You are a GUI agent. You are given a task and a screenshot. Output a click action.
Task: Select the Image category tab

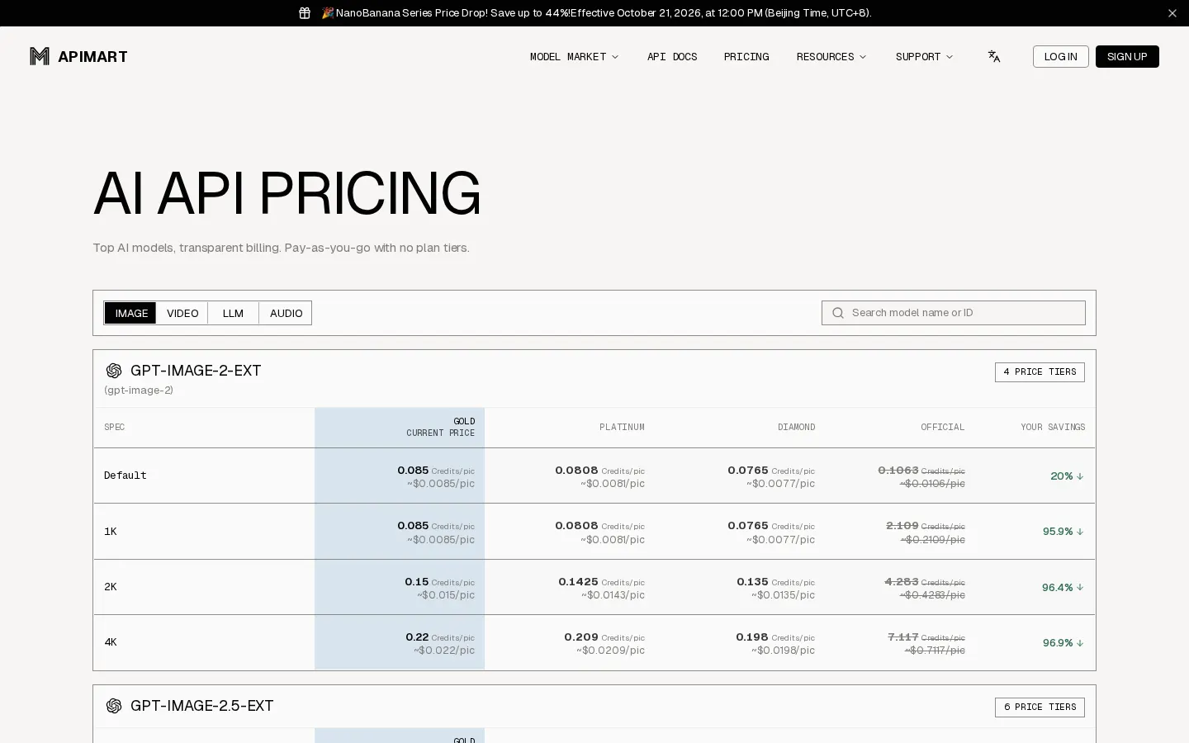coord(130,313)
